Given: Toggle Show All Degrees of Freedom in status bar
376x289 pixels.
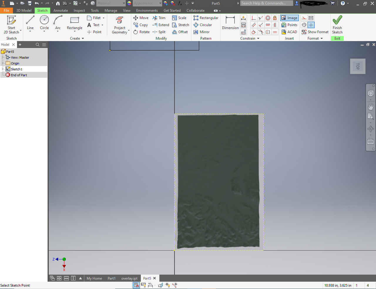Looking at the screenshot, I should click(168, 285).
